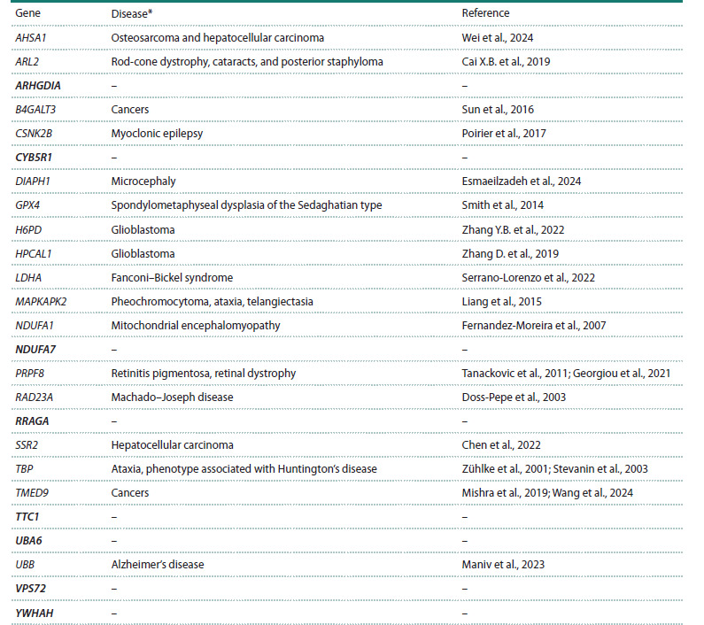Click 'Zühlke et al., 2001; Stevanin et al., 2003' reference cell
The image size is (704, 625).
pos(554,469)
